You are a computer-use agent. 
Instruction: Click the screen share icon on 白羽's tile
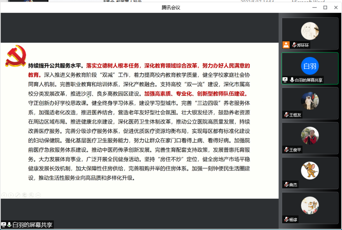(x=285, y=80)
